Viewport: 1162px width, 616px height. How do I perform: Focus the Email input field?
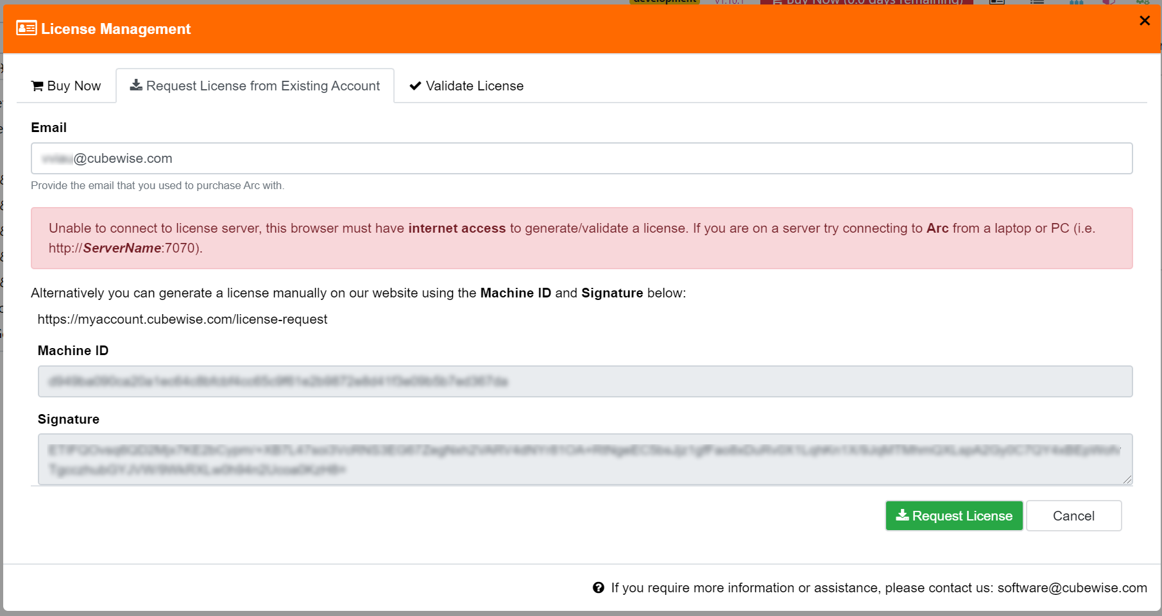point(581,158)
